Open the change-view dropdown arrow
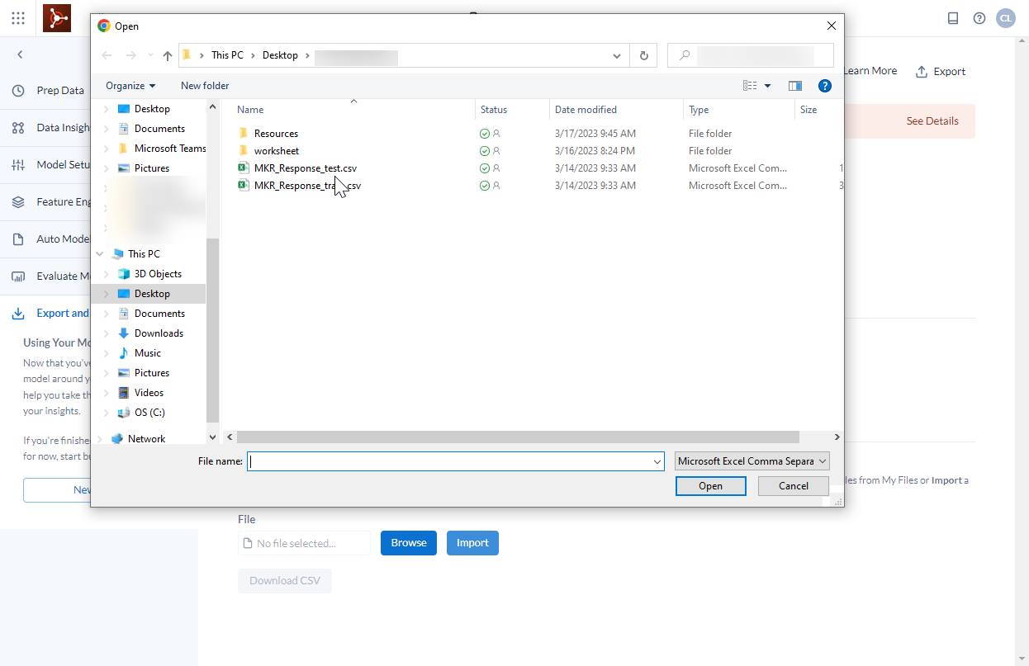The width and height of the screenshot is (1029, 666). point(767,85)
